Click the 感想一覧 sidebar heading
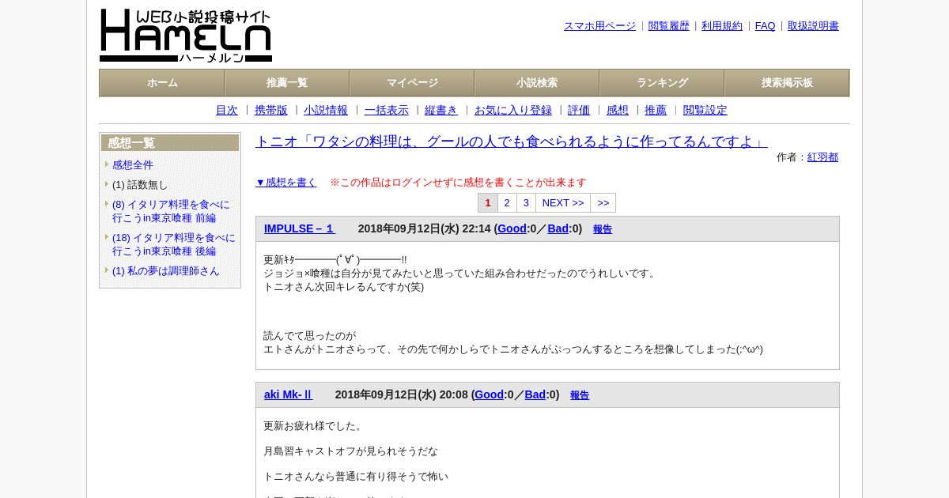949x498 pixels. [170, 143]
